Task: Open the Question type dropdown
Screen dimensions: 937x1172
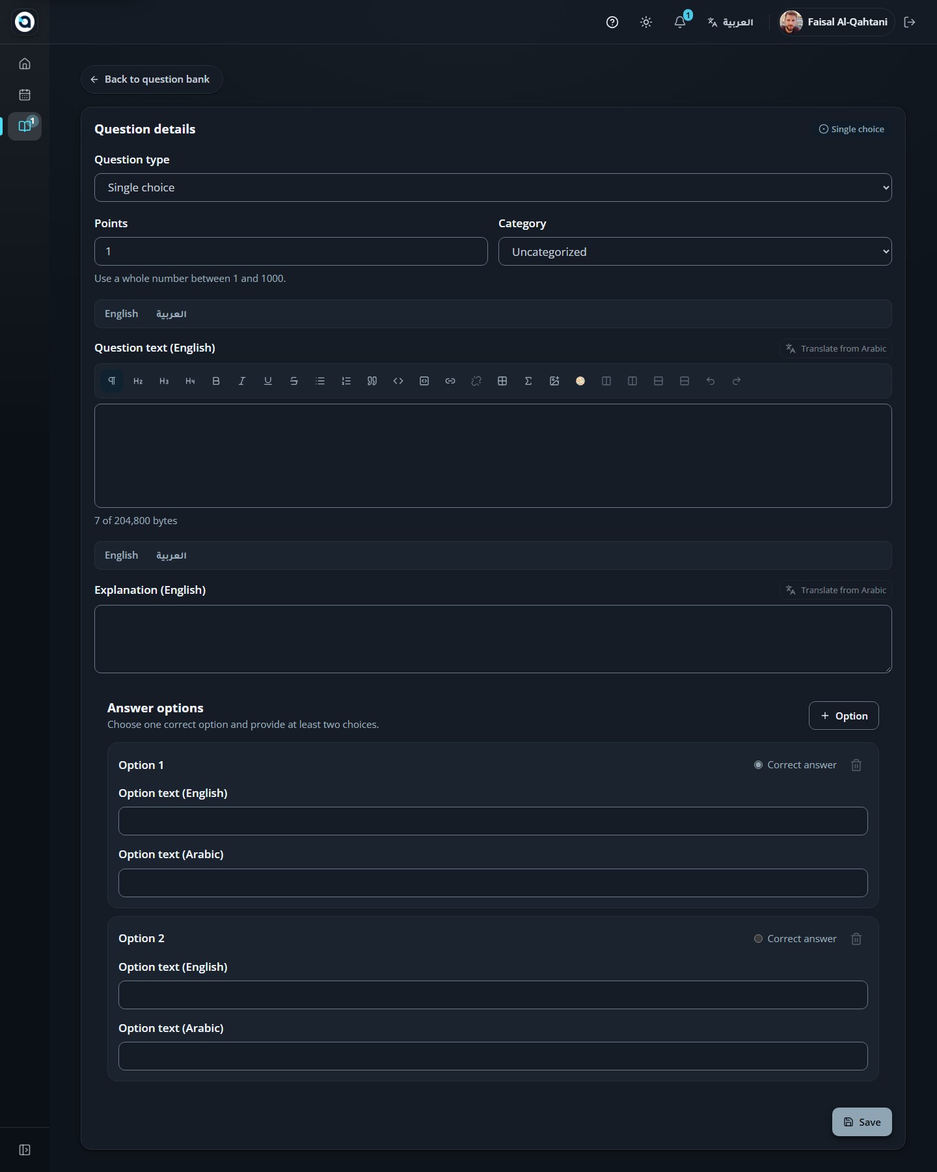Action: [x=493, y=188]
